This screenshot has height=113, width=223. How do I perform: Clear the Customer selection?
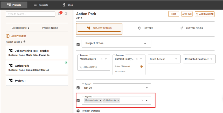click(x=137, y=59)
